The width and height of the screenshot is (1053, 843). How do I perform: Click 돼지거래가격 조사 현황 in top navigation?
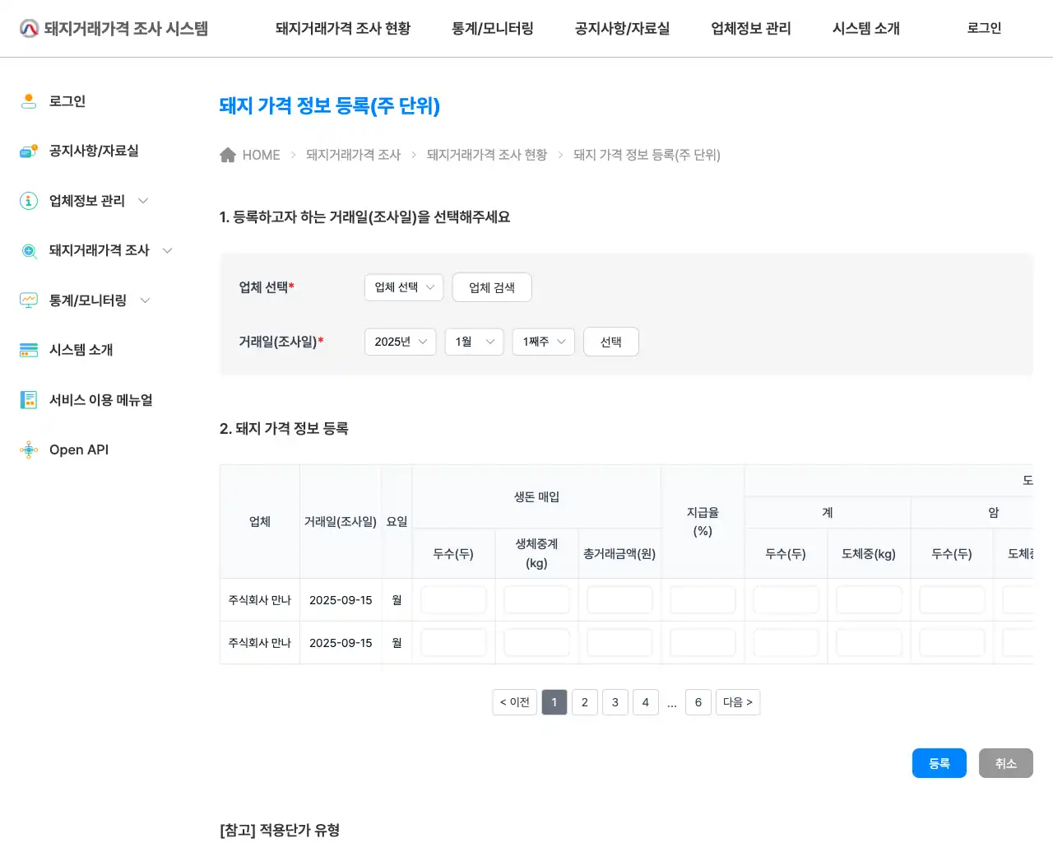(x=342, y=28)
